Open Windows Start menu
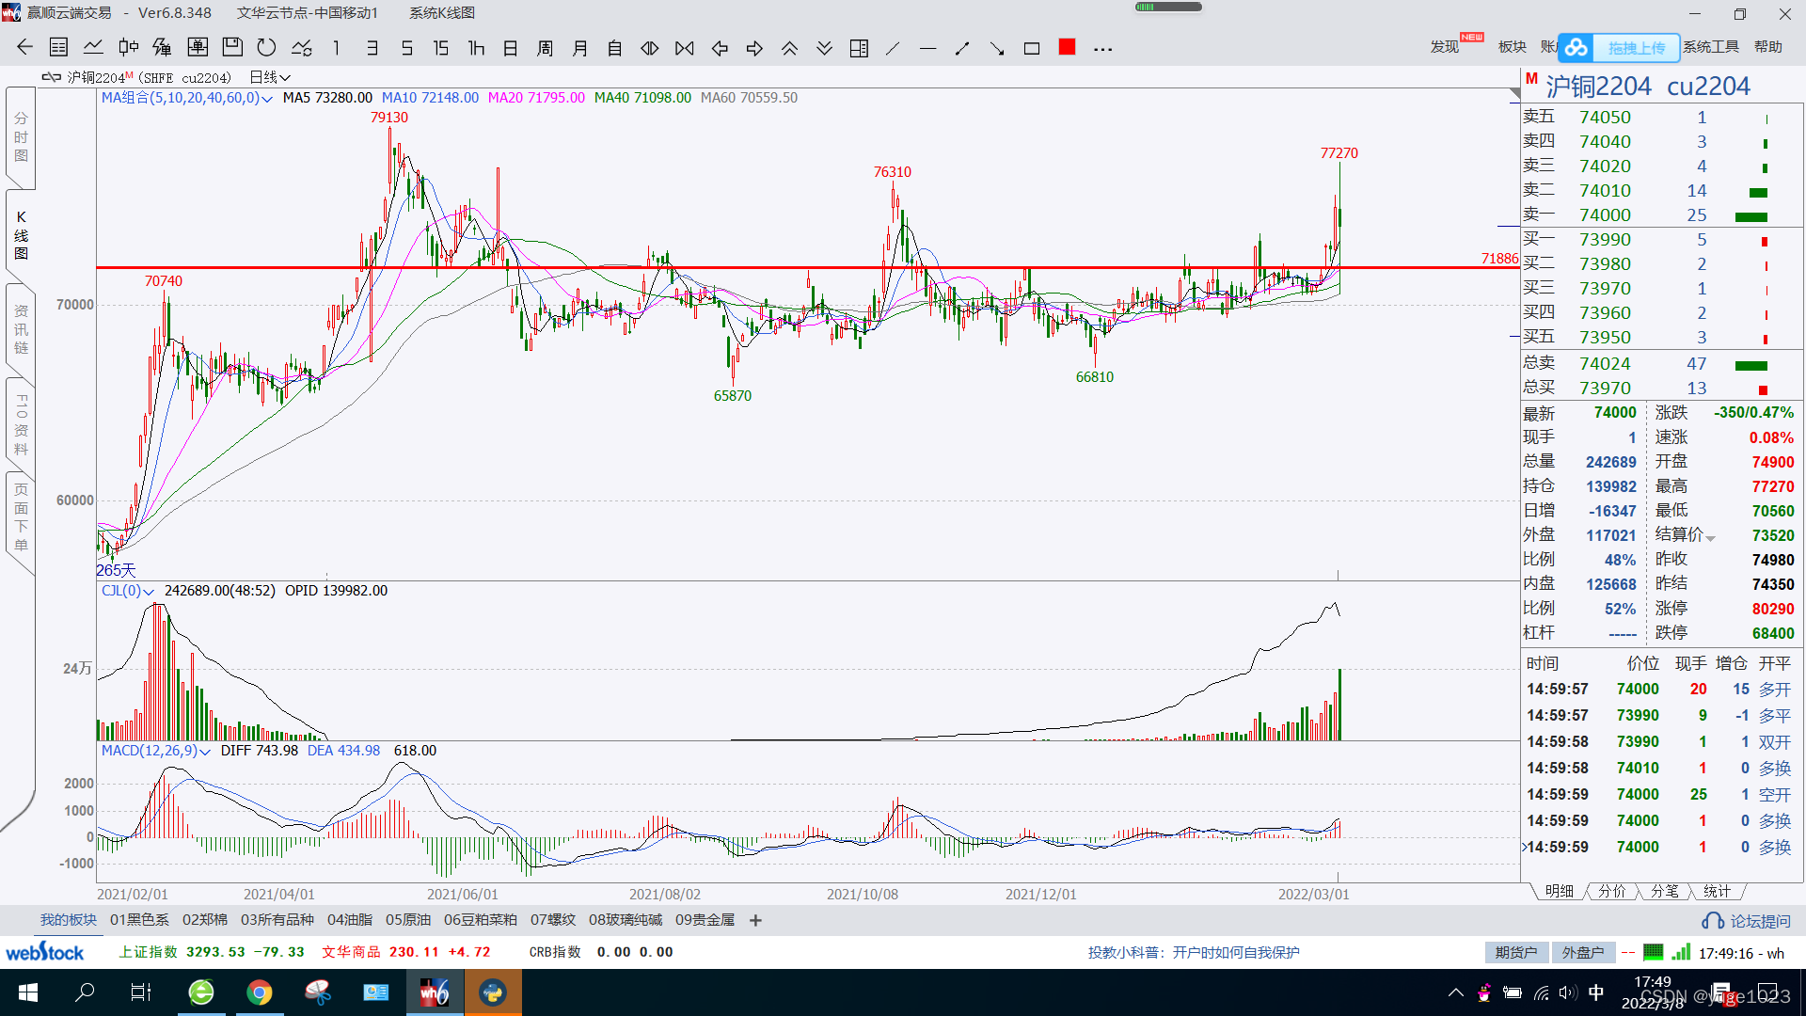Screen dimensions: 1806x1016 click(x=28, y=992)
